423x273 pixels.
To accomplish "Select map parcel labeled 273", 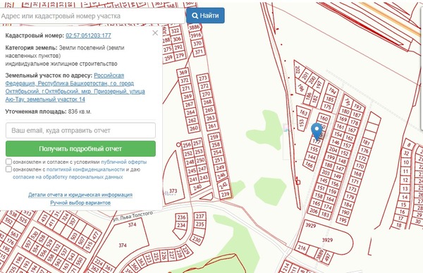I will (x=203, y=78).
